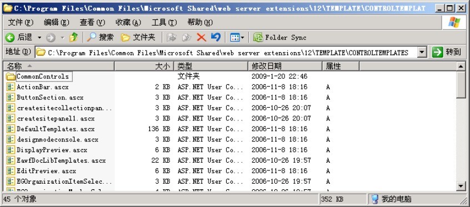Screen dimensions: 470x207
Task: Click the Back arrow icon
Action: tap(10, 37)
